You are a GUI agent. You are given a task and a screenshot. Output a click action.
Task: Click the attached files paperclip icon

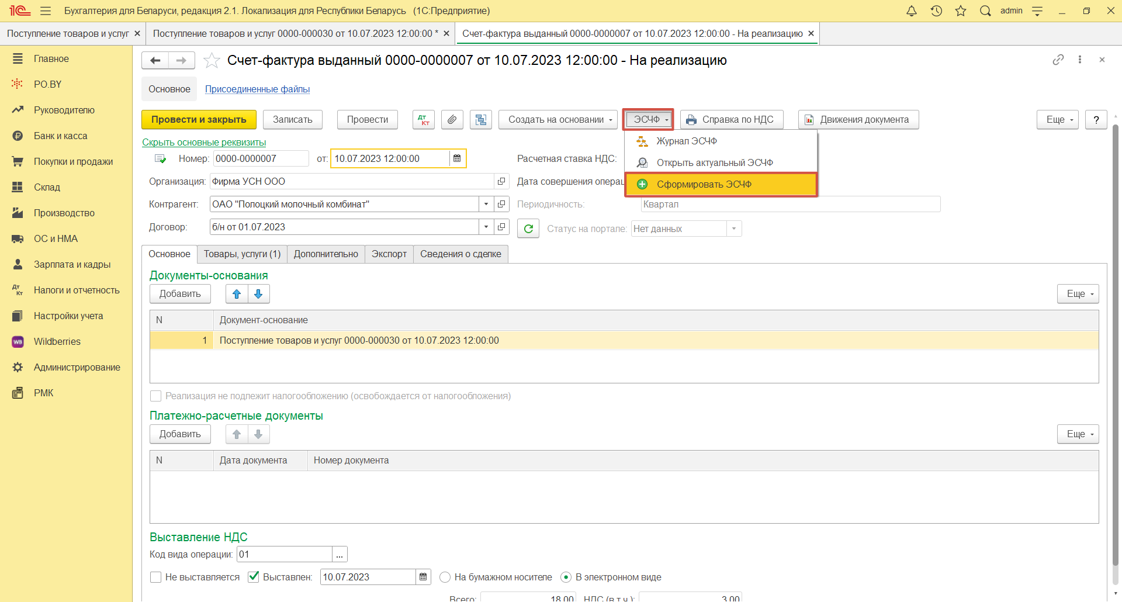point(452,120)
